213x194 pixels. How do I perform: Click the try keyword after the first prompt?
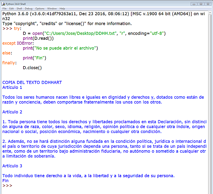[x=17, y=29]
